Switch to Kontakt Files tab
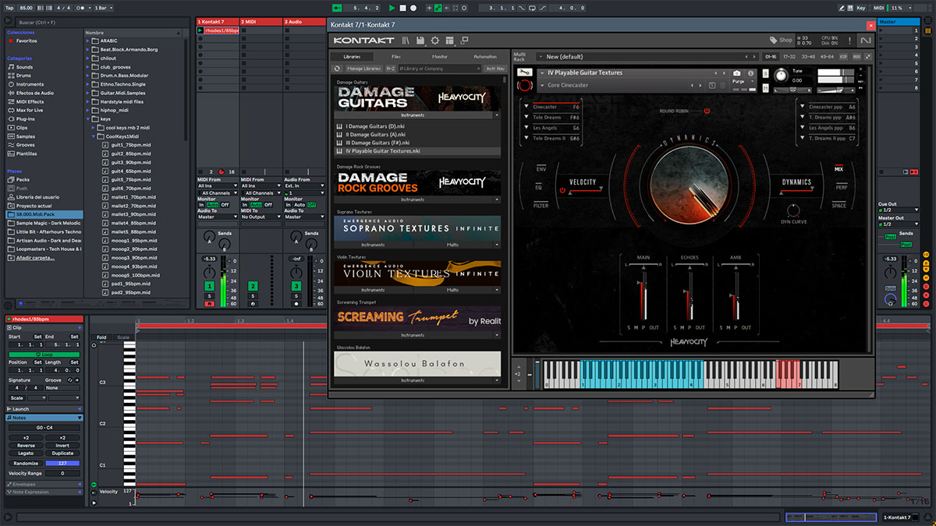Viewport: 936px width, 526px height. (396, 57)
